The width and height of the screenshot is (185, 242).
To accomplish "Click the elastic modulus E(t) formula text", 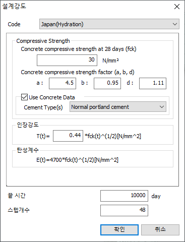I will pos(77,160).
